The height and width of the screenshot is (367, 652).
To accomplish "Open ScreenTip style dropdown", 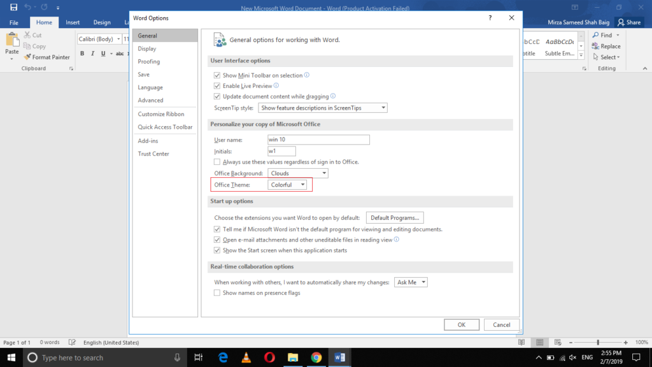I will (323, 108).
